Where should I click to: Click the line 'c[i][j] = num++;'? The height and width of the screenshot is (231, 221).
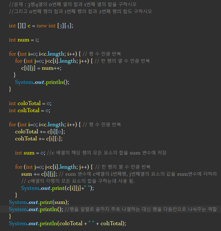coord(41,68)
